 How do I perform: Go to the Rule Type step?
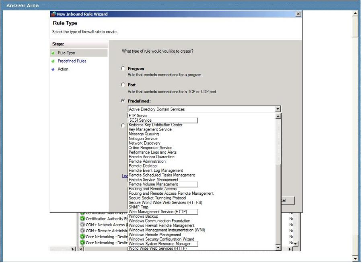(66, 53)
